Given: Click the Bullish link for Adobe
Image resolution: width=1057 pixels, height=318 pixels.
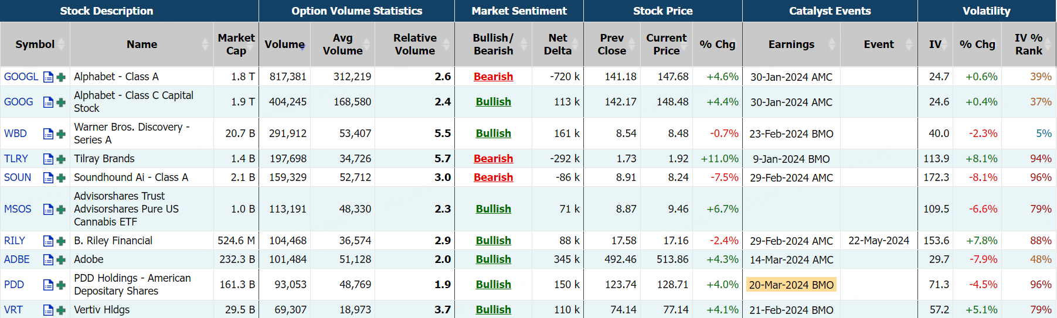Looking at the screenshot, I should tap(493, 259).
